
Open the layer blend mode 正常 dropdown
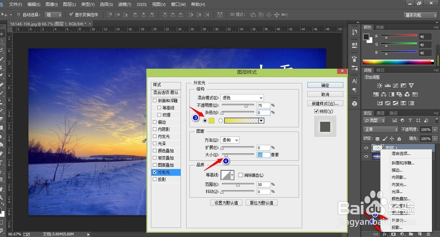pyautogui.click(x=381, y=129)
